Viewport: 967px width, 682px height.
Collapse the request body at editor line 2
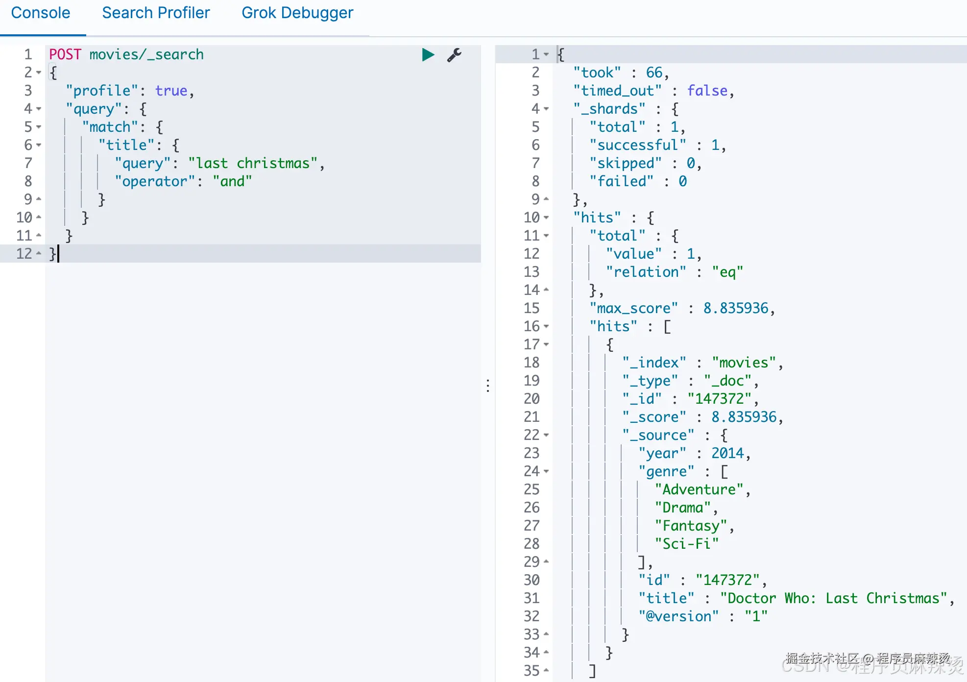click(x=39, y=73)
